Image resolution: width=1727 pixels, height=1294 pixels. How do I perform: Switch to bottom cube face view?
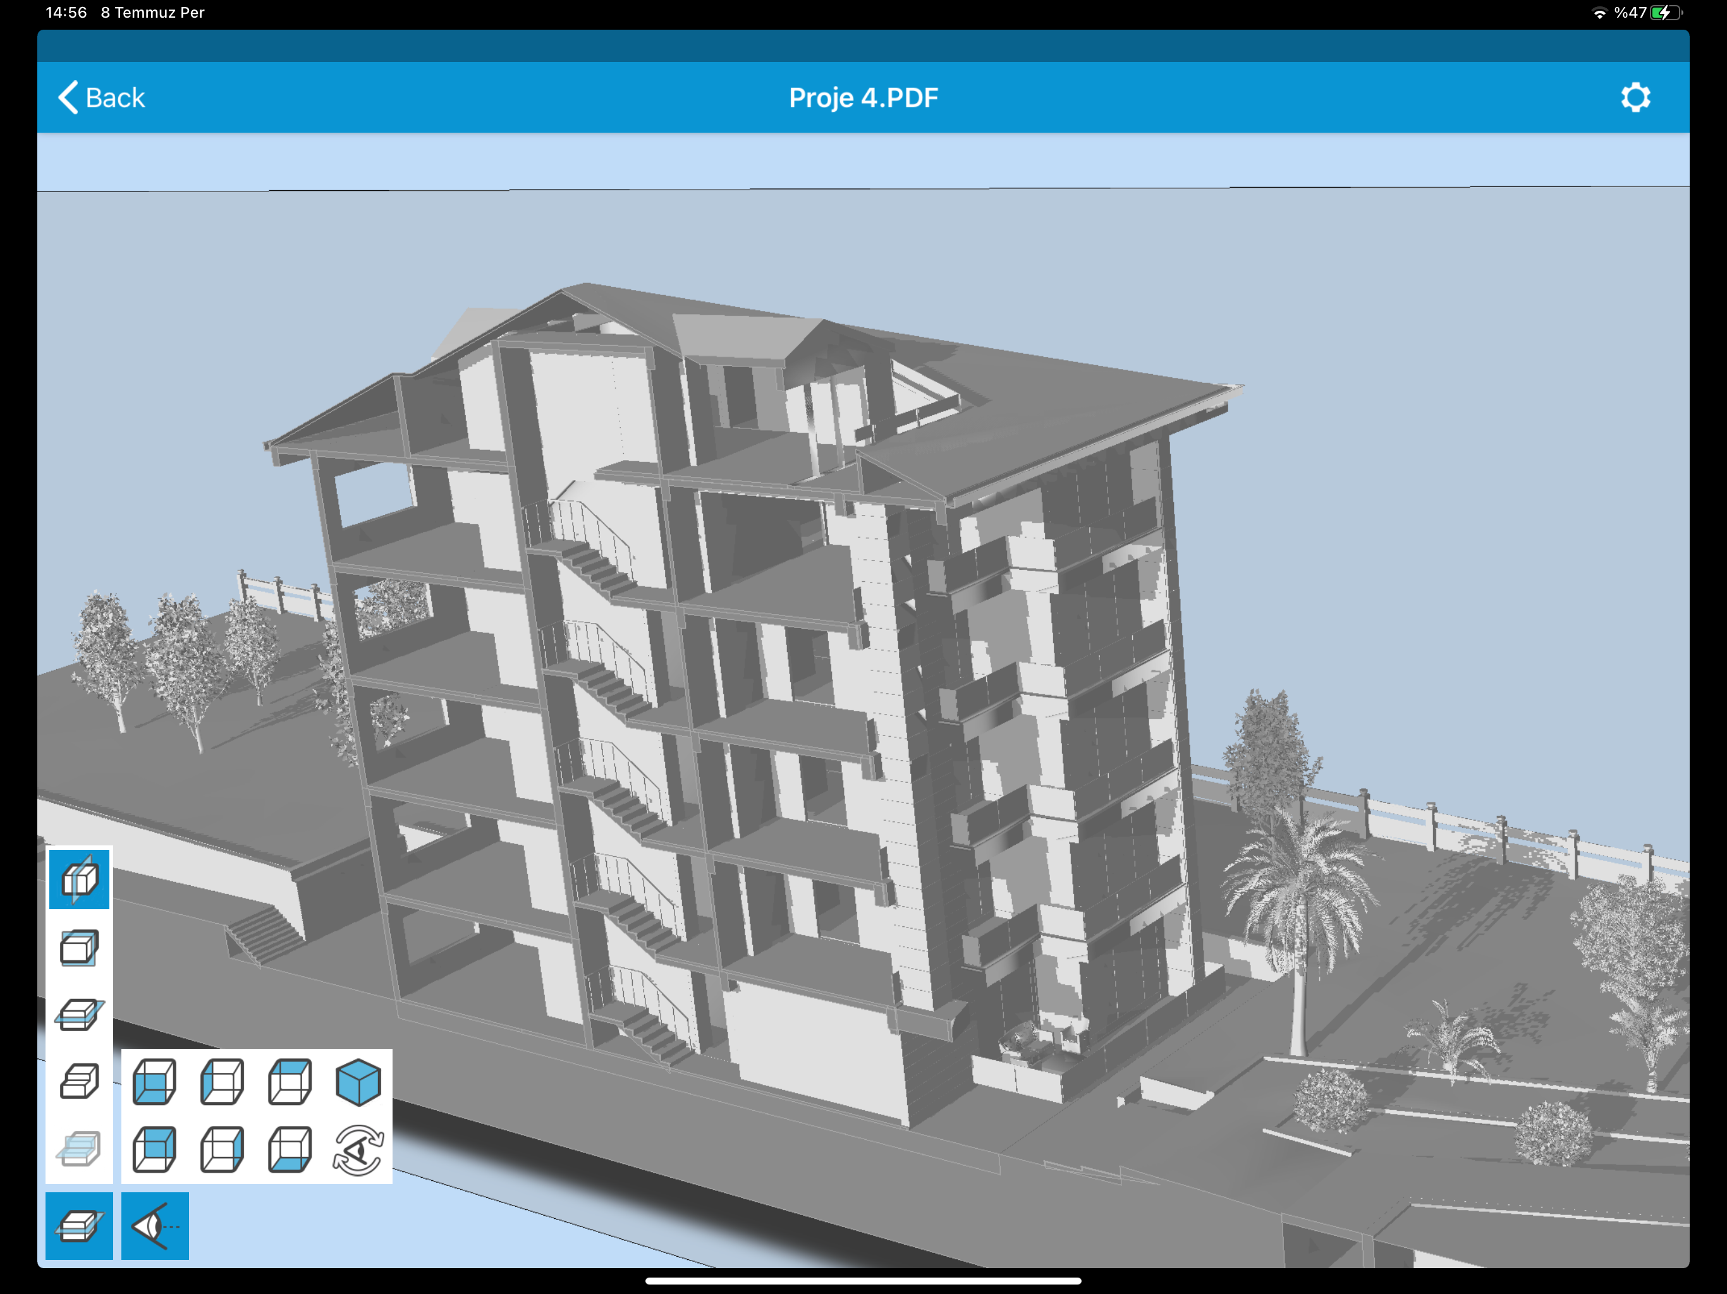click(x=290, y=1149)
